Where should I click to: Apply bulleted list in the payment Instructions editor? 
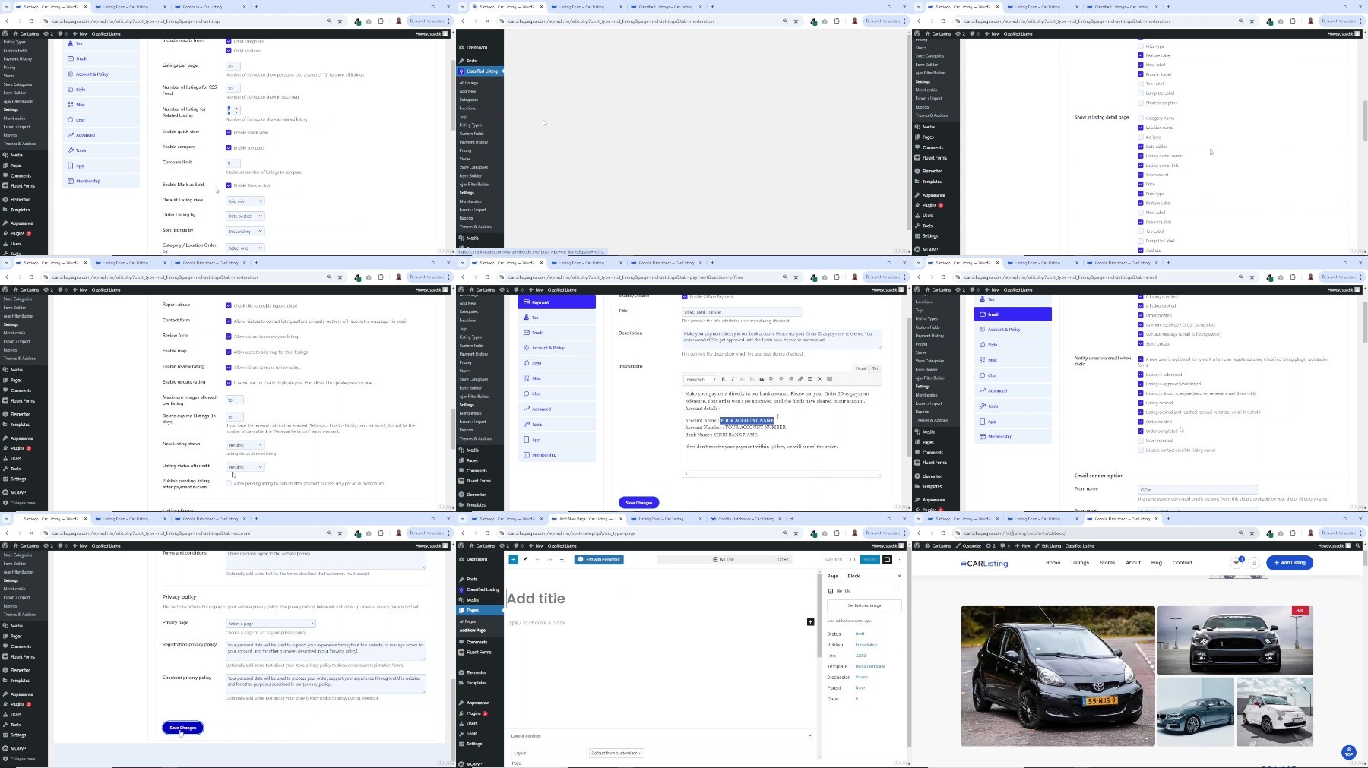(743, 379)
